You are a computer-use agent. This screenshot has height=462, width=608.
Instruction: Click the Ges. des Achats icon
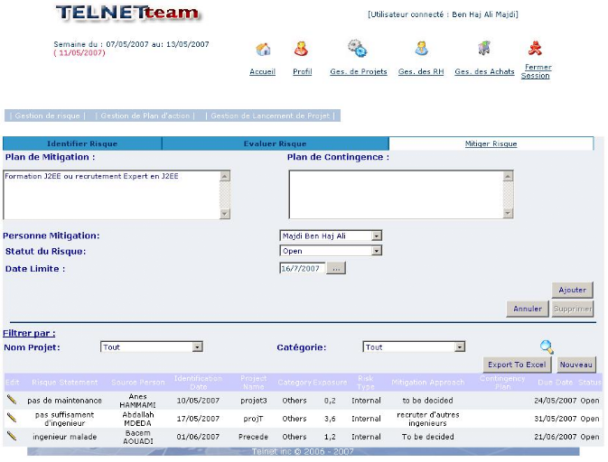coord(484,49)
